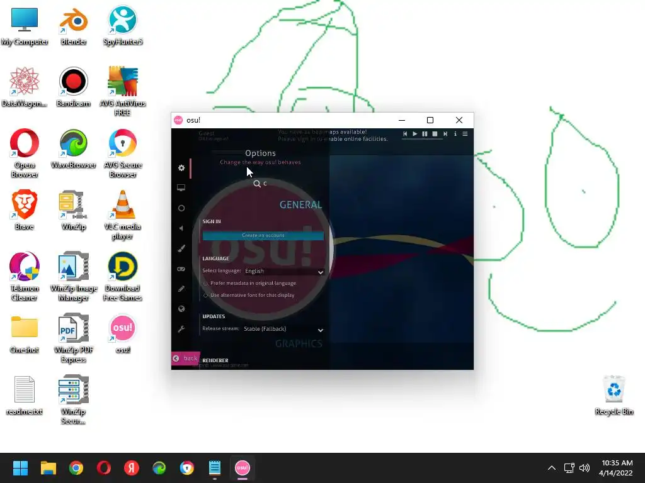
Task: Launch Opera from the taskbar
Action: pos(104,468)
